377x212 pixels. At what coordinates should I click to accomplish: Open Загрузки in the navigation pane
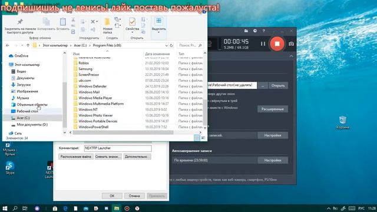(24, 85)
